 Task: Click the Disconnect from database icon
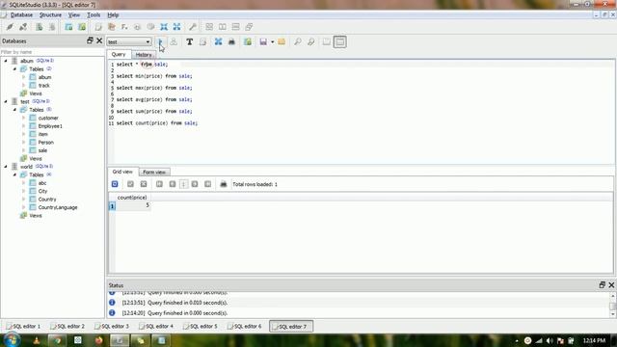pyautogui.click(x=23, y=27)
